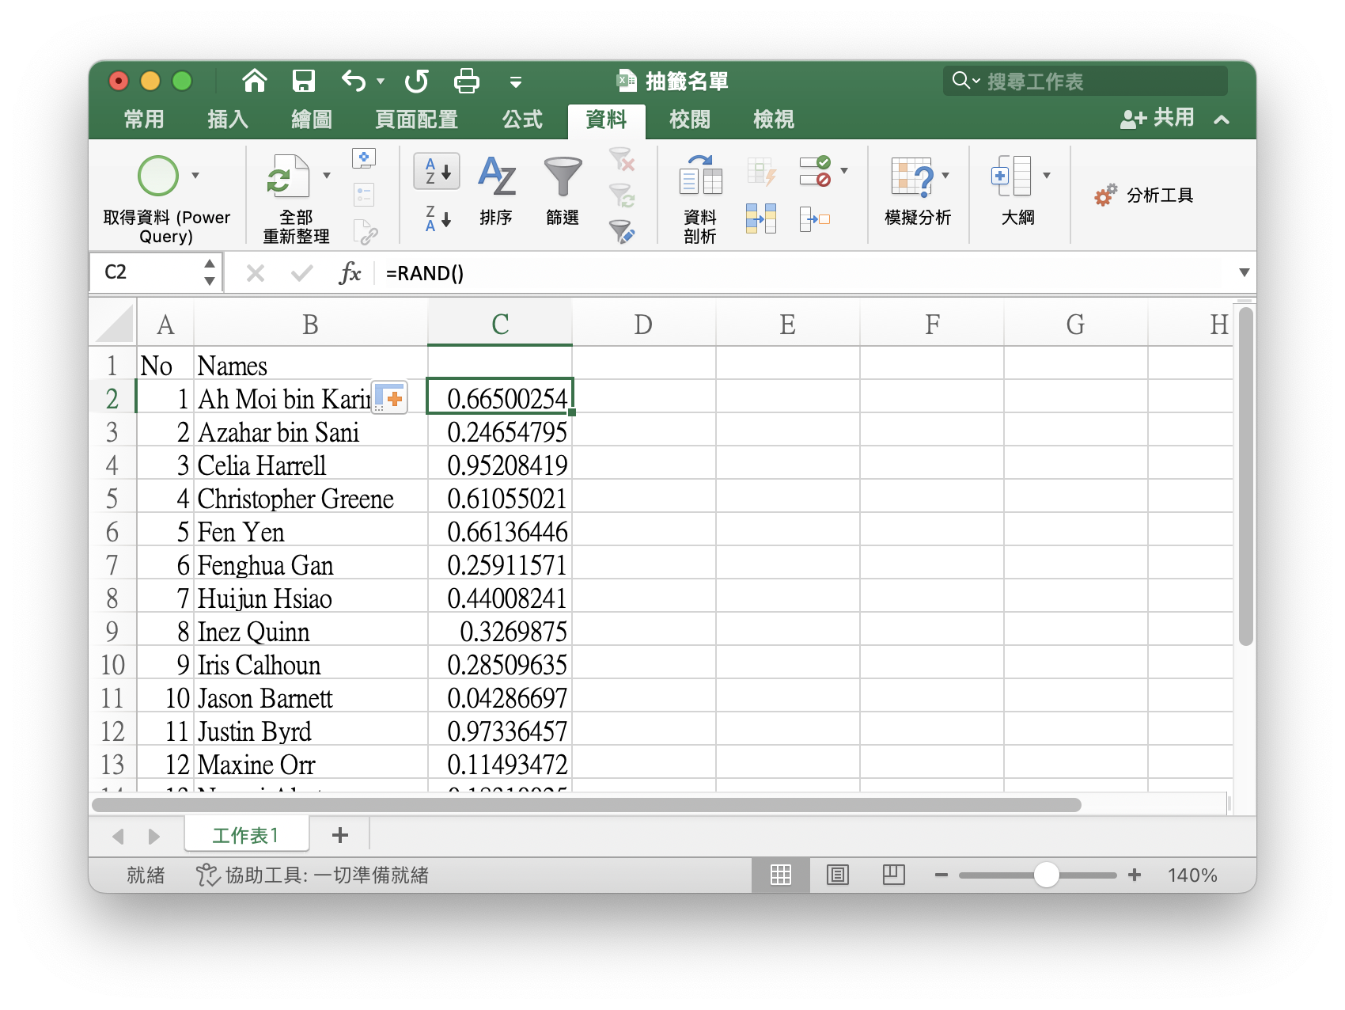This screenshot has height=1010, width=1345.
Task: Add a new sheet with the plus button
Action: coord(340,835)
